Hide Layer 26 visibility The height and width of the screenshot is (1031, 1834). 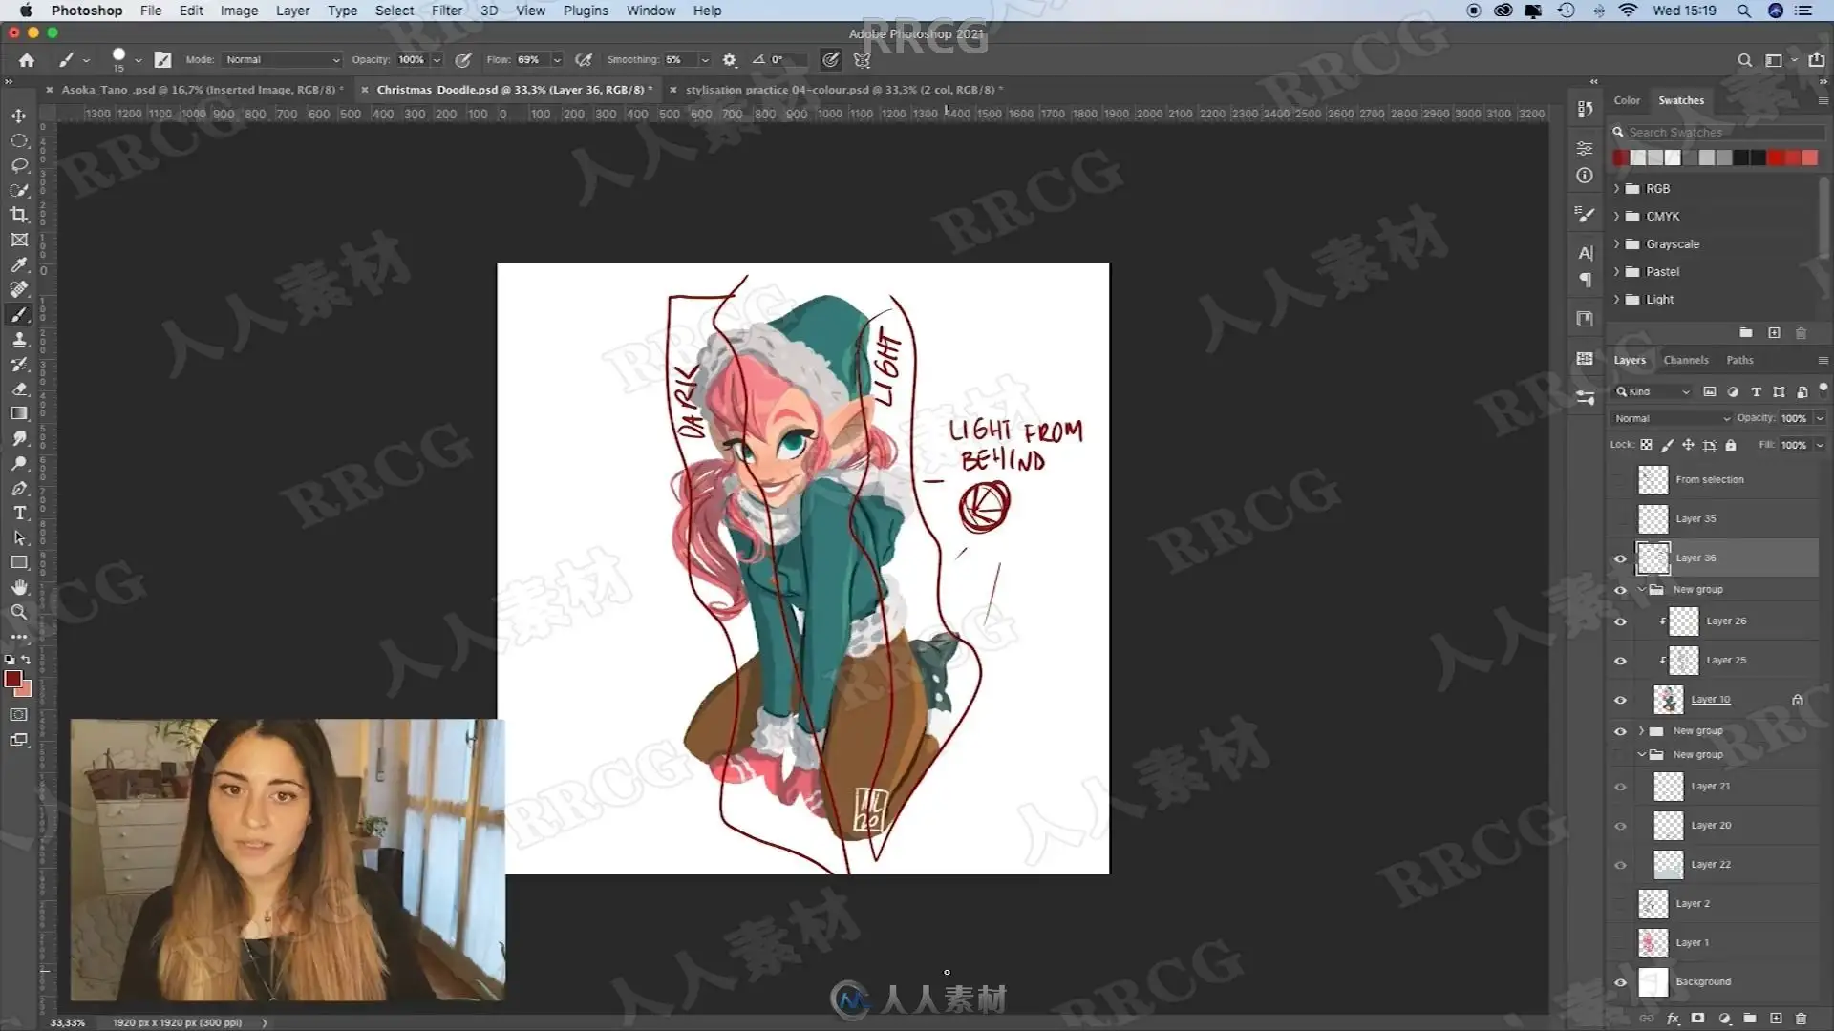coord(1620,621)
